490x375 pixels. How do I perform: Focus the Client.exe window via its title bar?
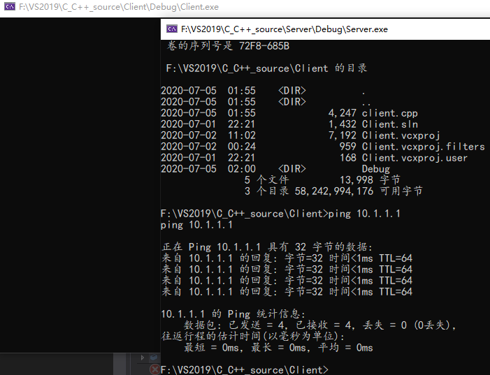point(245,7)
